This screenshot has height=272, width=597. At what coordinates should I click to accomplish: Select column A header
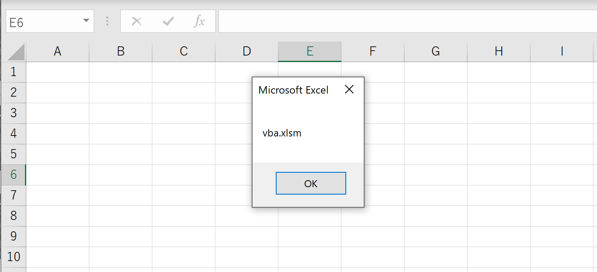[x=57, y=52]
